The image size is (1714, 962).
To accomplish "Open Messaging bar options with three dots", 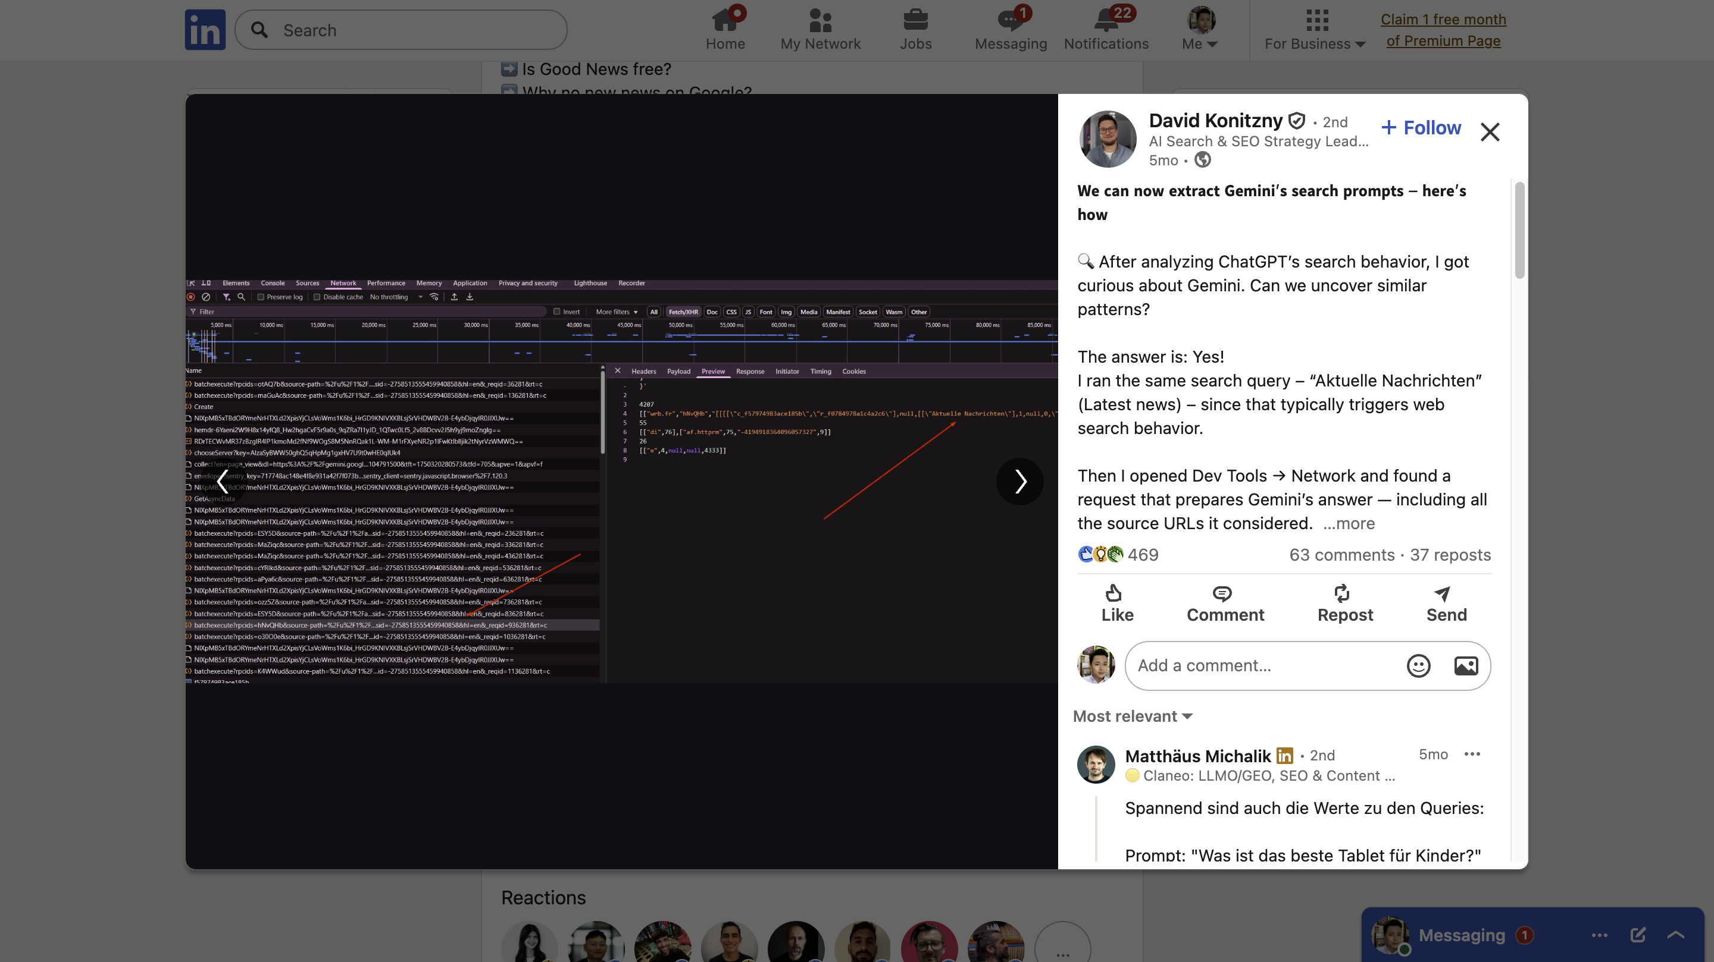I will coord(1600,935).
